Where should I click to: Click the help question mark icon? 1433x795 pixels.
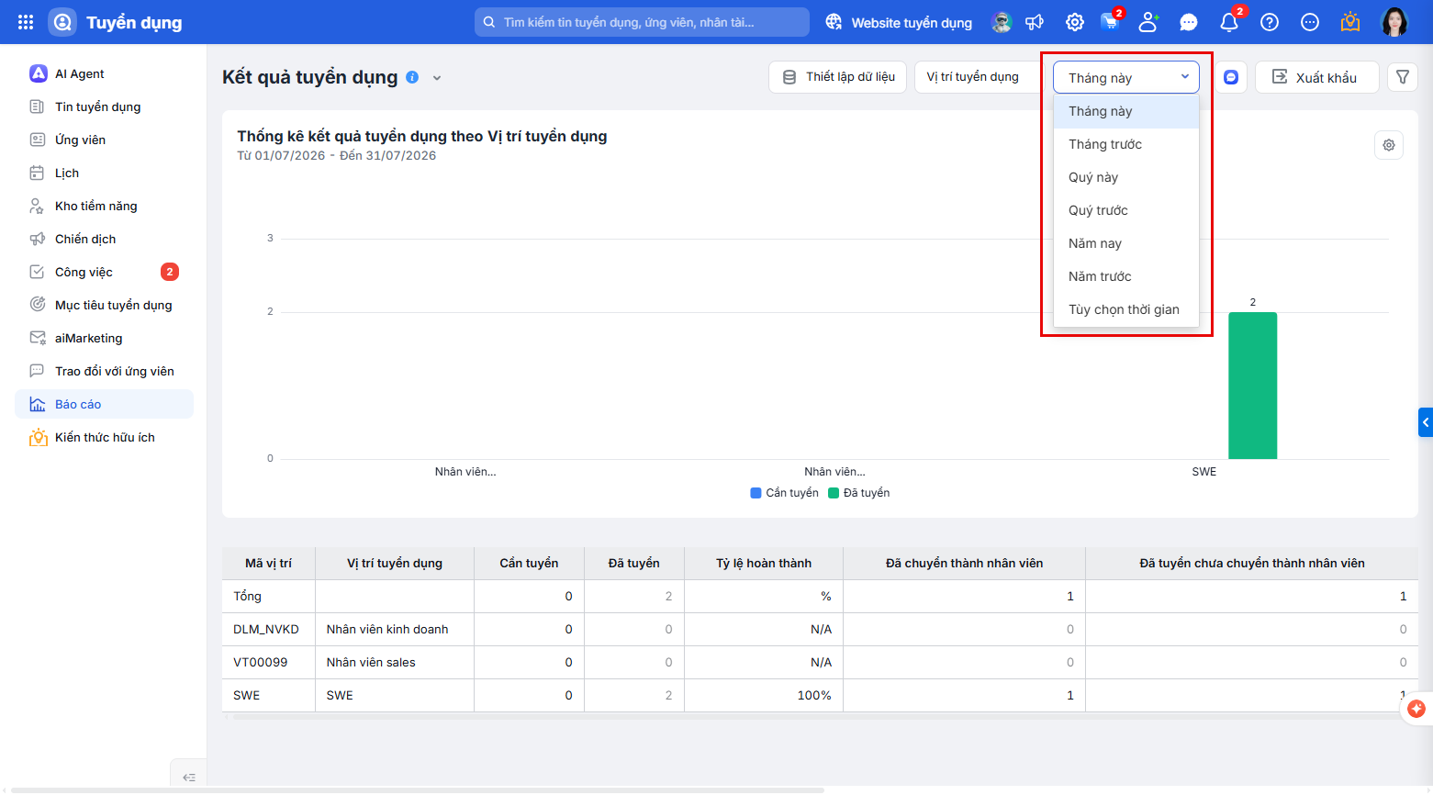[x=1270, y=22]
